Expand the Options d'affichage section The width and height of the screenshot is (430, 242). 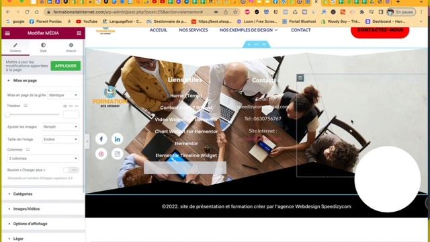(x=30, y=224)
